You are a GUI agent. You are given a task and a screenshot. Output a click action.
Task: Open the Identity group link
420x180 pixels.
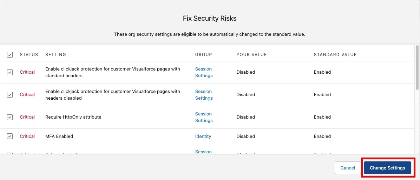203,136
